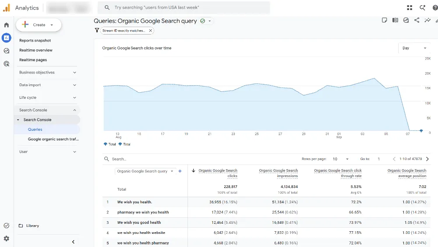Viewport: 438px width, 247px height.
Task: Open Realtime pages
Action: click(x=33, y=60)
